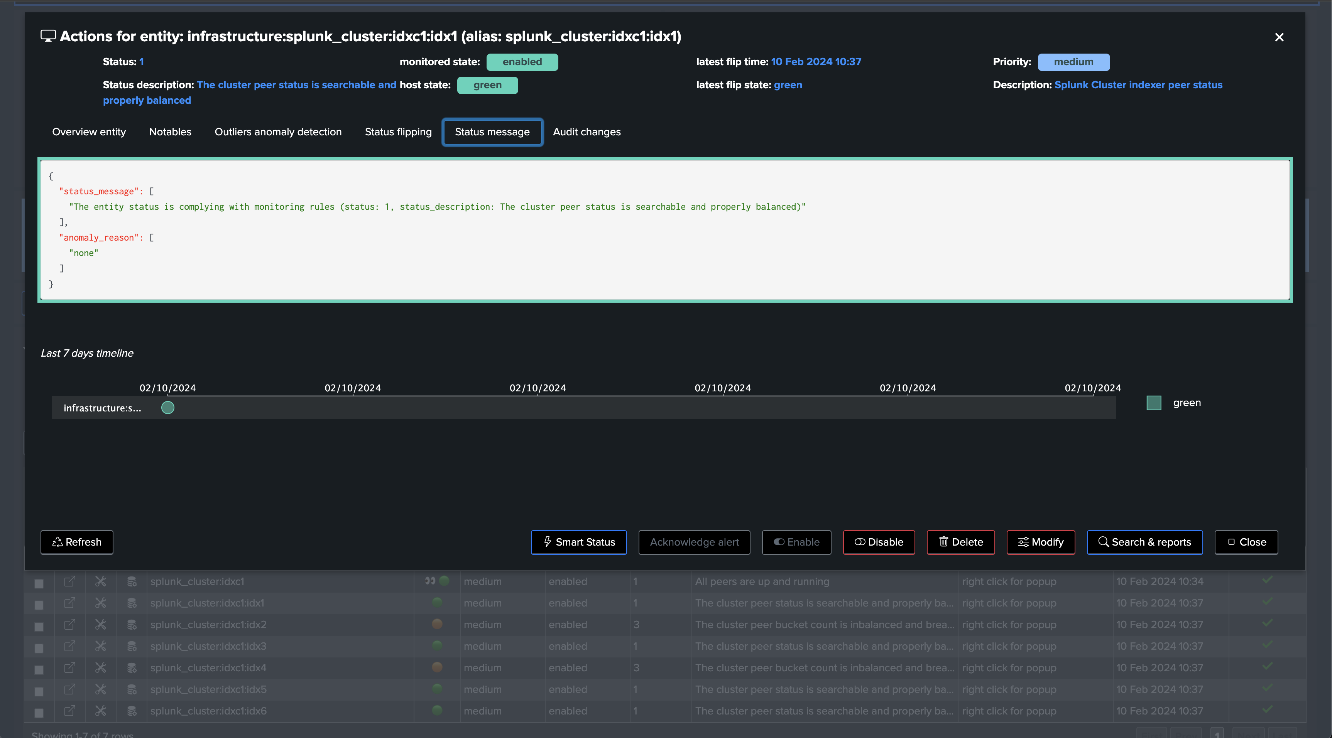Open external link icon for idxc1:idx4 row
Image resolution: width=1332 pixels, height=738 pixels.
point(69,668)
